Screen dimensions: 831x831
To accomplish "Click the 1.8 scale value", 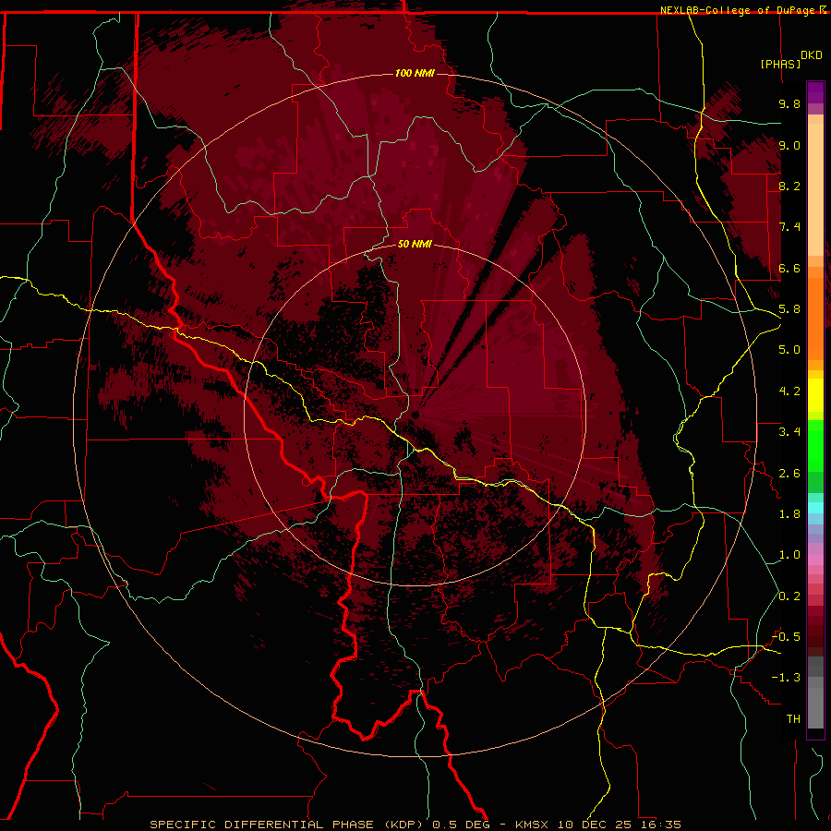I will (x=789, y=514).
